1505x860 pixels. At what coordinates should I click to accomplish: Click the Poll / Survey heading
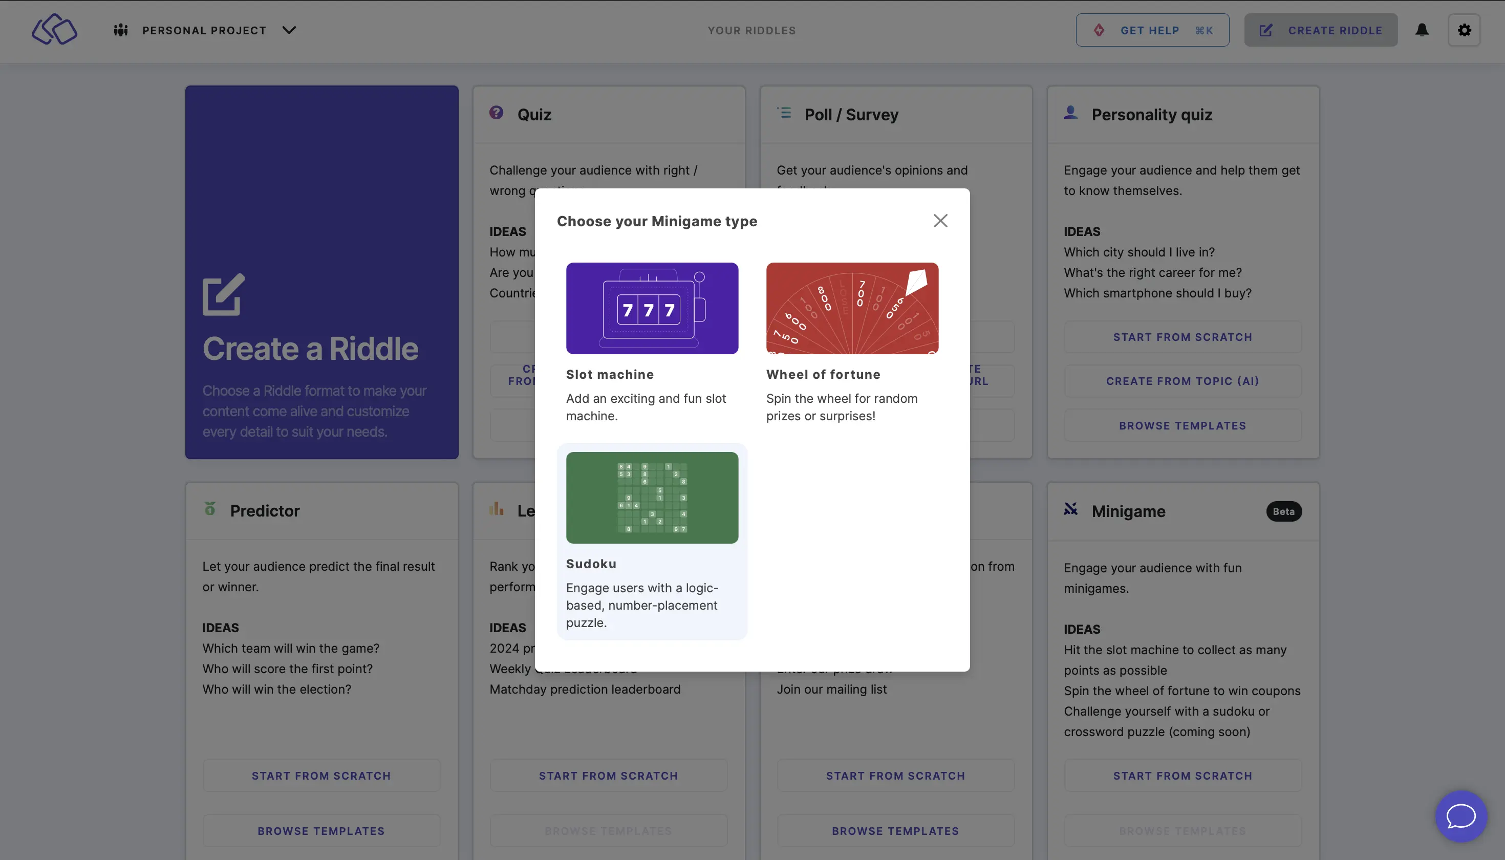[x=851, y=115]
